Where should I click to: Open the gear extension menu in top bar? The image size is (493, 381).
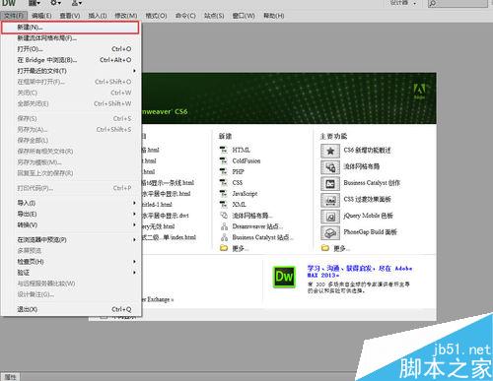point(55,3)
